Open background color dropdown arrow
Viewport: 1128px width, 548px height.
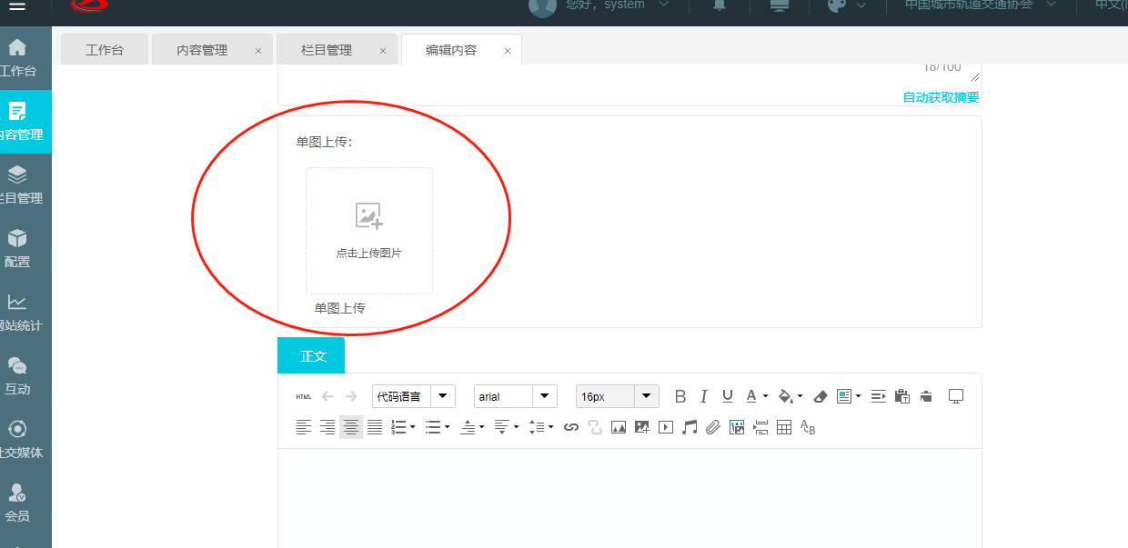pos(800,397)
